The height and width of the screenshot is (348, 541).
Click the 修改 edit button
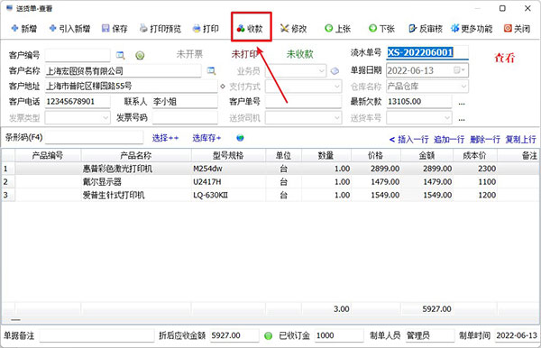294,29
